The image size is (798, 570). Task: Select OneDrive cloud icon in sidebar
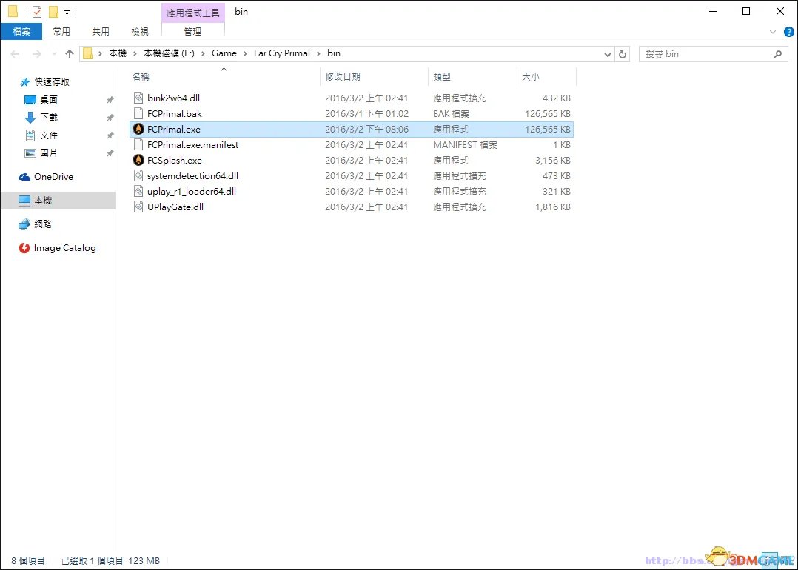pos(24,177)
